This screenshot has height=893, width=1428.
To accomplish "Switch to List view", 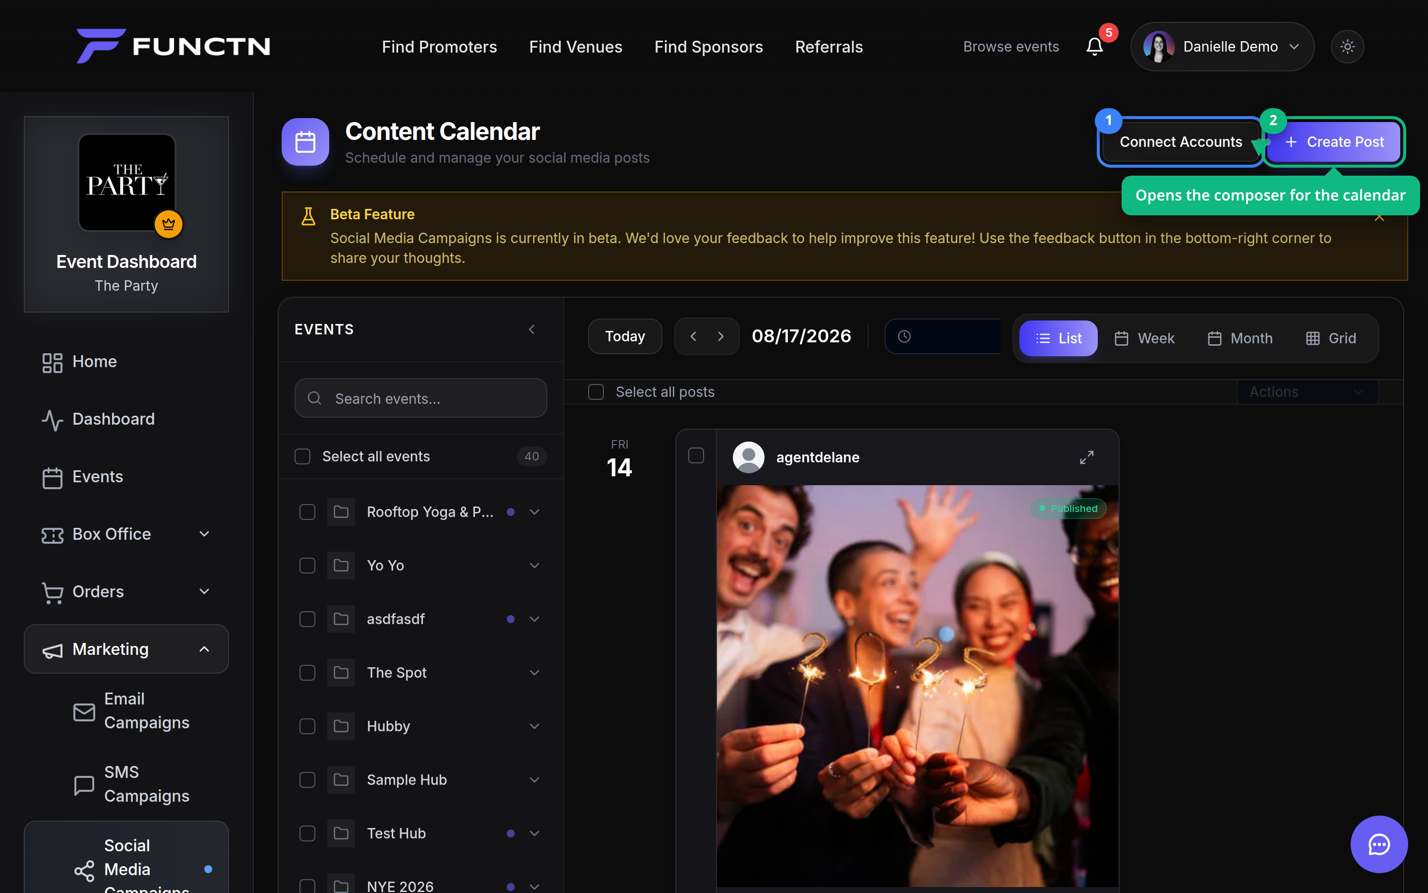I will point(1059,338).
